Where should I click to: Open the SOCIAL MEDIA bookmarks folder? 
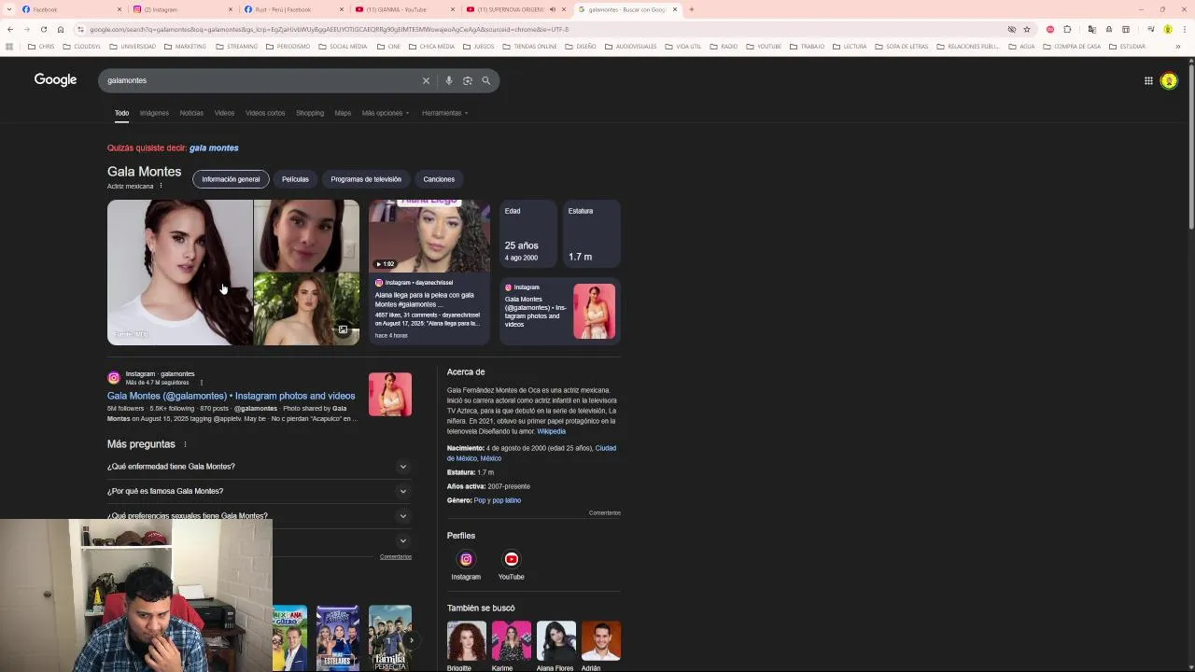343,46
